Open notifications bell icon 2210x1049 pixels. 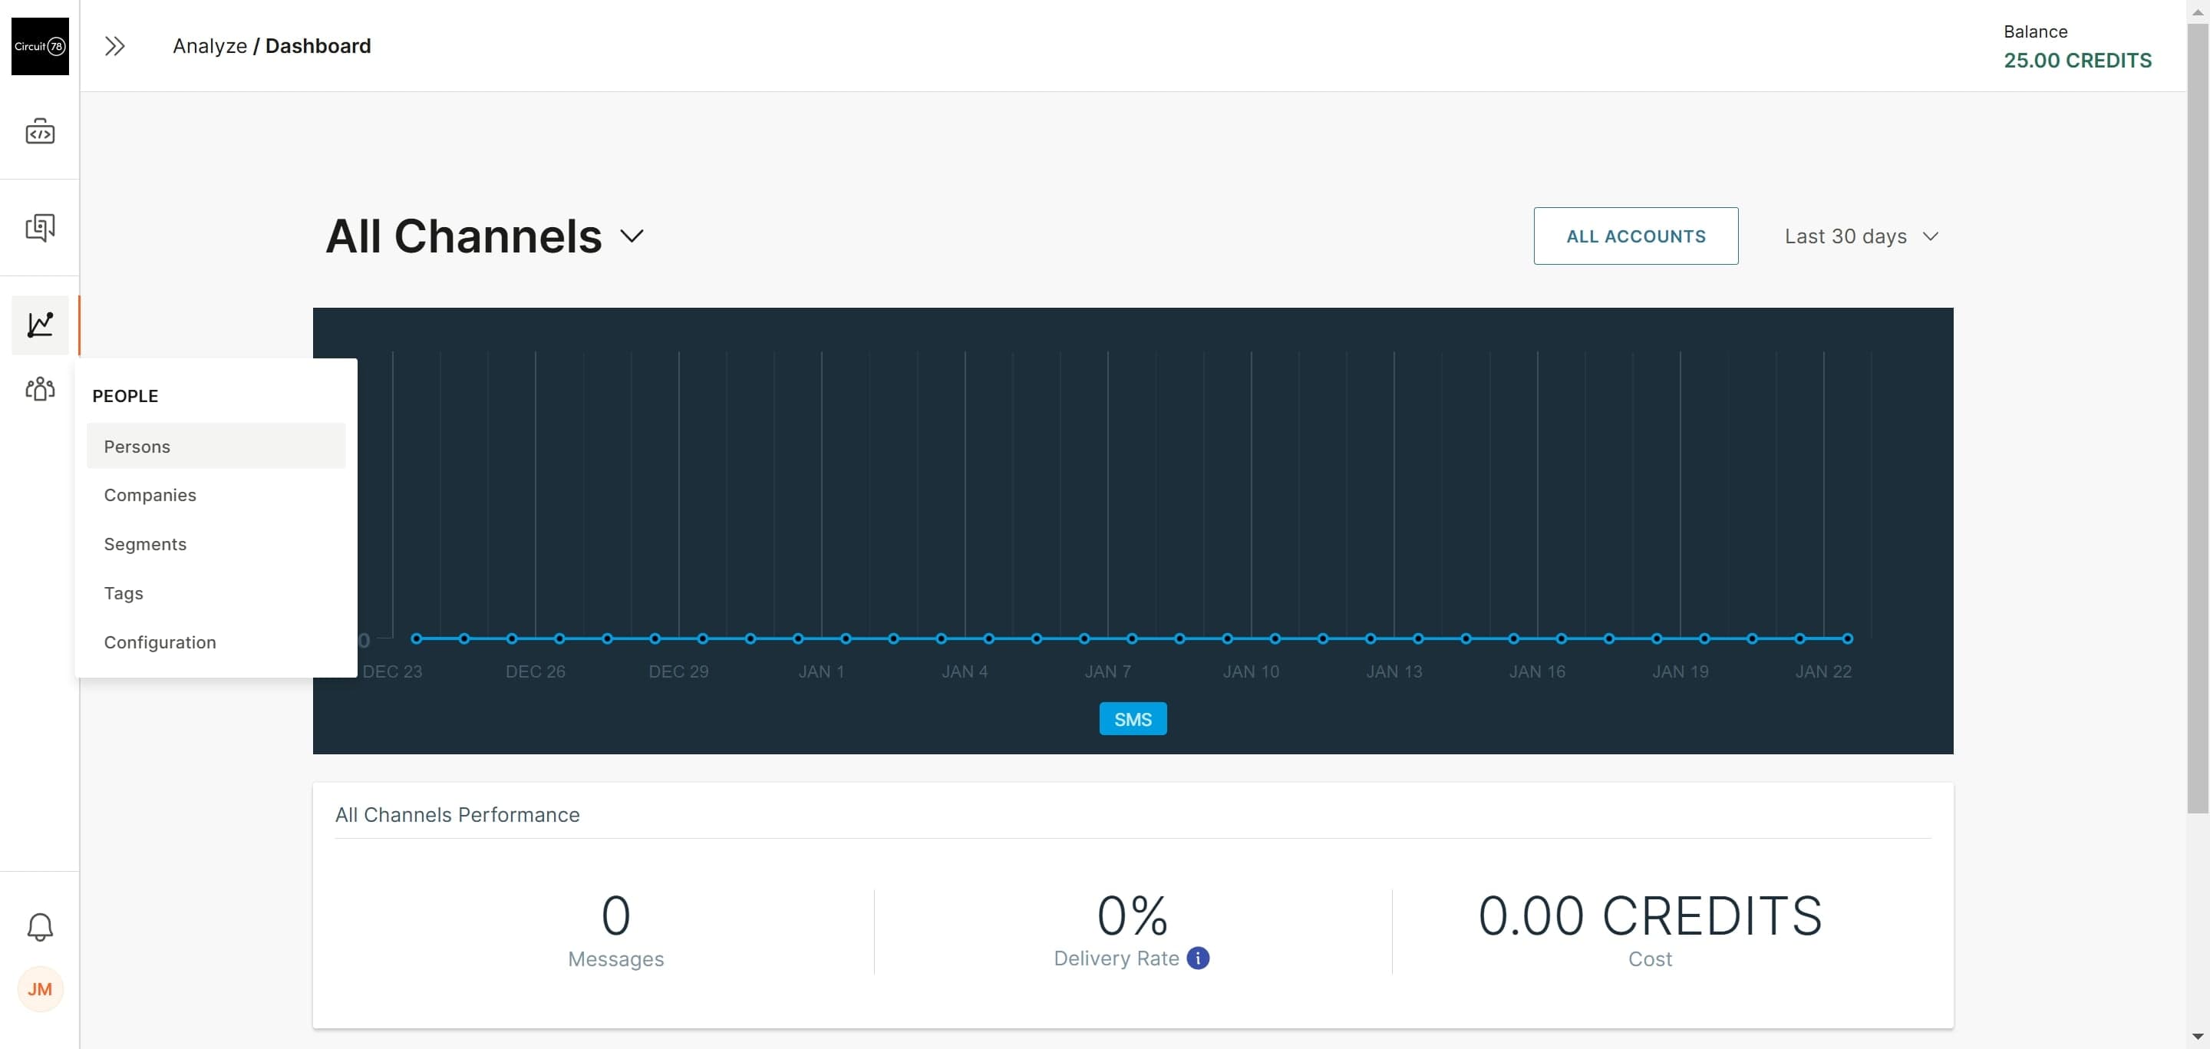(x=39, y=927)
